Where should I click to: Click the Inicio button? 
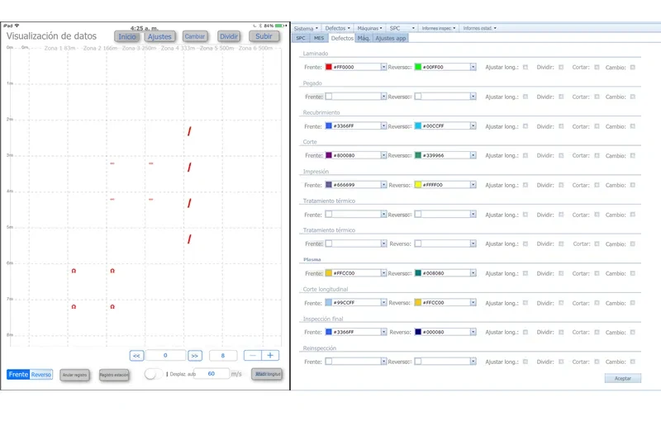click(x=127, y=36)
